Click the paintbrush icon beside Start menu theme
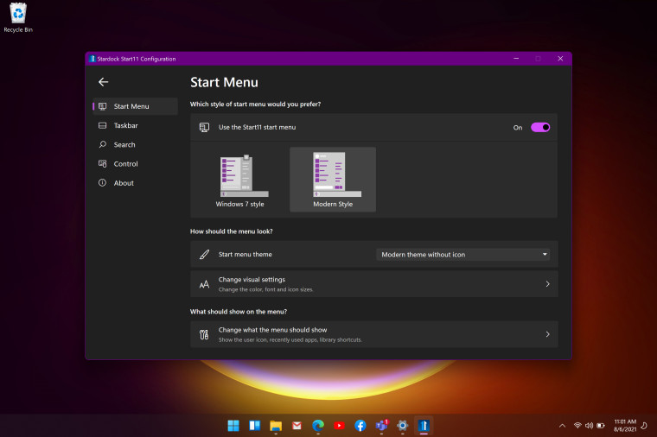 (x=204, y=255)
